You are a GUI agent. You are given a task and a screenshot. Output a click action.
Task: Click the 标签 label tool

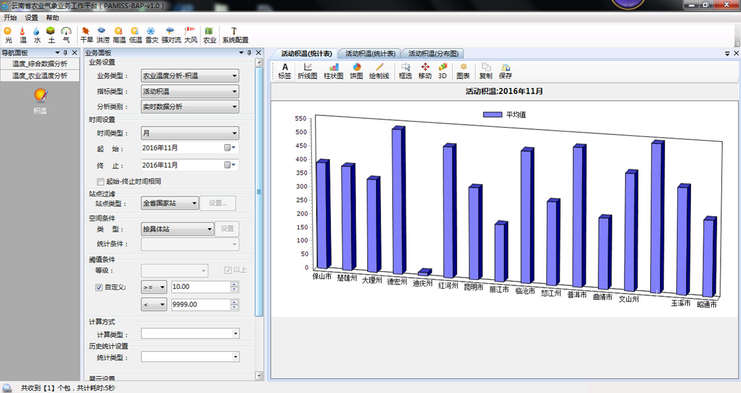point(285,71)
